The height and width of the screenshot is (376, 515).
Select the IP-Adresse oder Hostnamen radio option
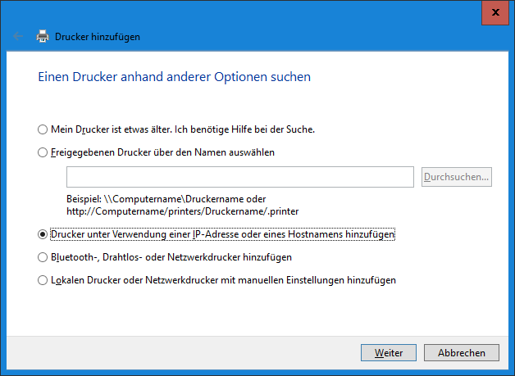point(43,234)
